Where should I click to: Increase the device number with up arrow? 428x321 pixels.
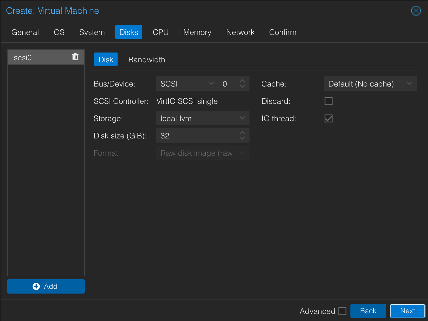242,81
